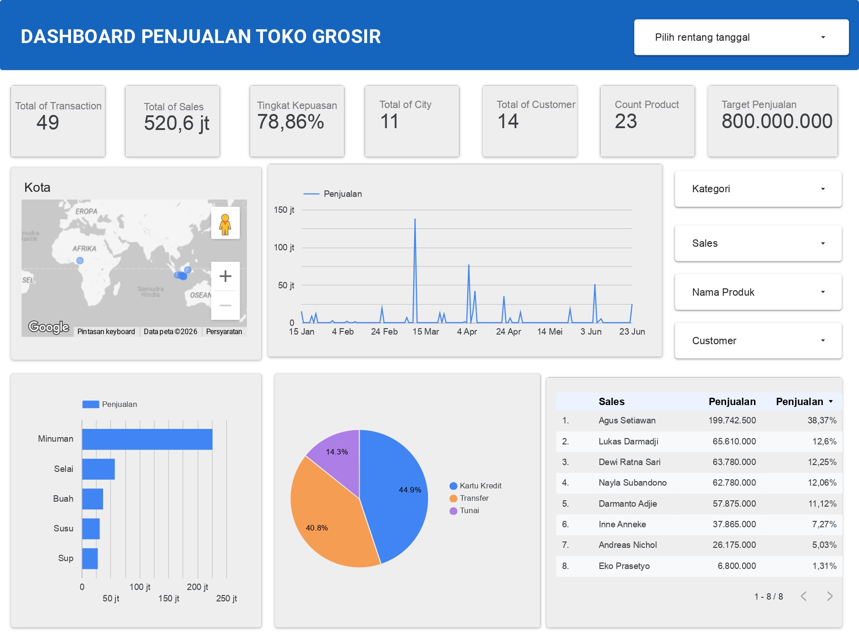Click the Street View pegman icon
Viewport: 859px width, 644px height.
click(225, 224)
